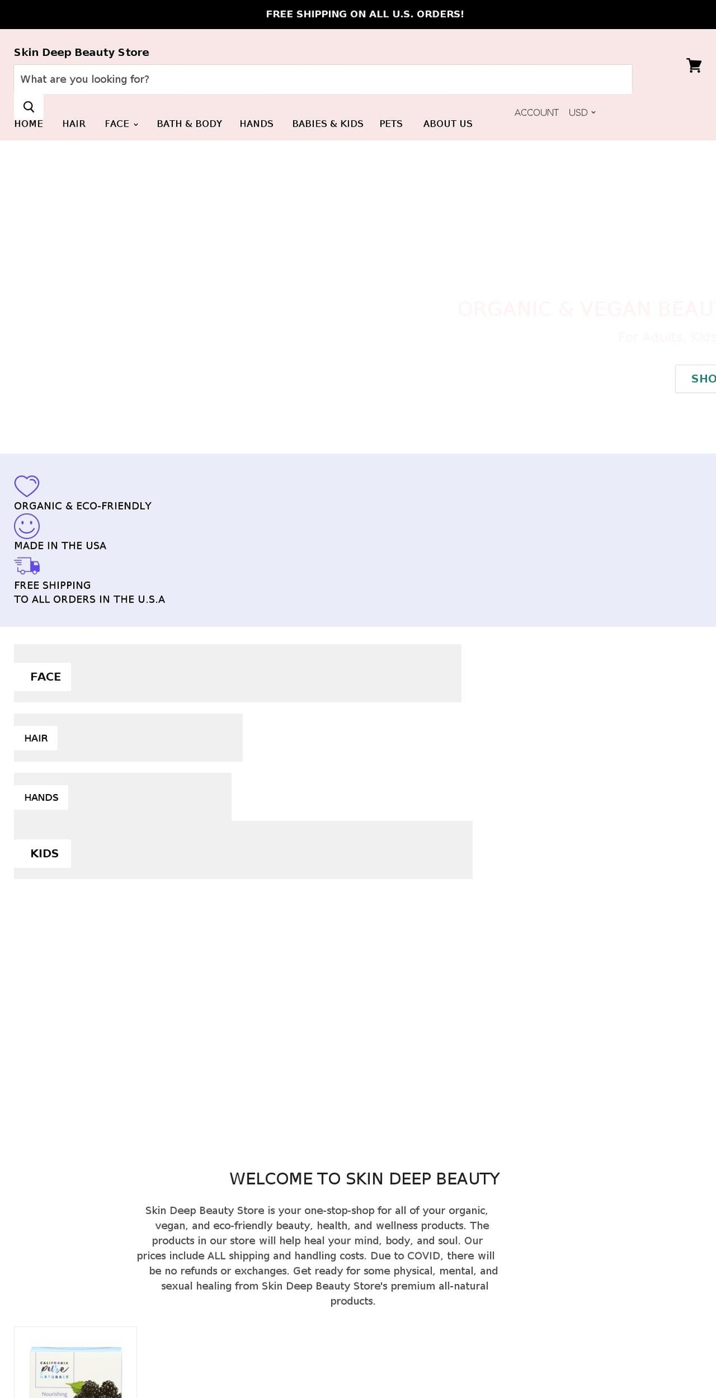The width and height of the screenshot is (716, 1398).
Task: Click the smiley face icon
Action: click(27, 526)
